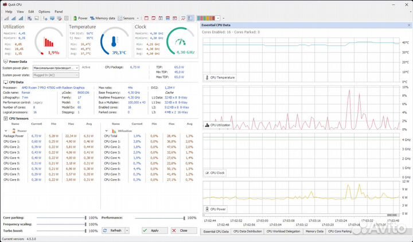Open the Help menu
This screenshot has height=242, width=413.
pos(9,11)
